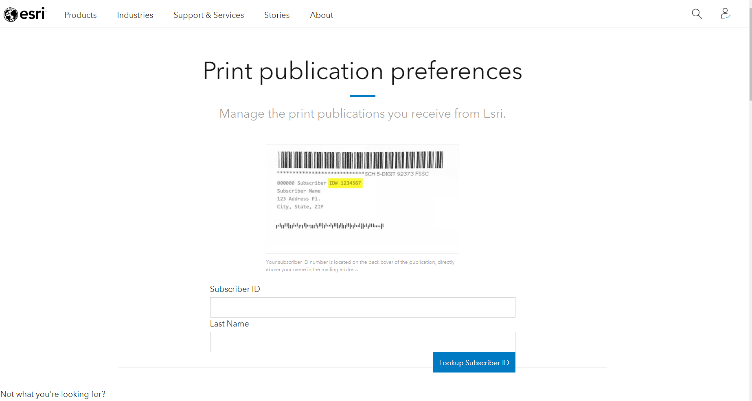Select the person-with-checkmark profile icon
Viewport: 752px width, 401px height.
pyautogui.click(x=725, y=13)
